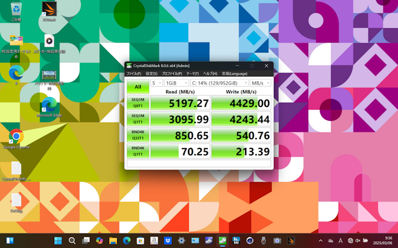Run all benchmarks with All button

[x=138, y=87]
